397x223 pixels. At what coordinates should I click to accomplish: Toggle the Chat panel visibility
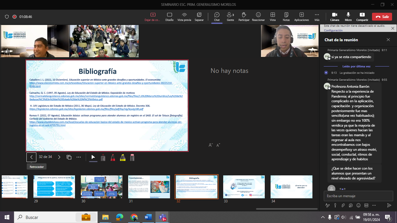(217, 17)
